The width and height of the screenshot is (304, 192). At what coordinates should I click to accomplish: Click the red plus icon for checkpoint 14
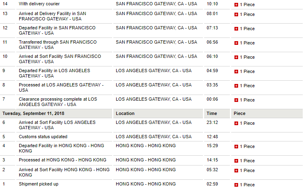(236, 4)
